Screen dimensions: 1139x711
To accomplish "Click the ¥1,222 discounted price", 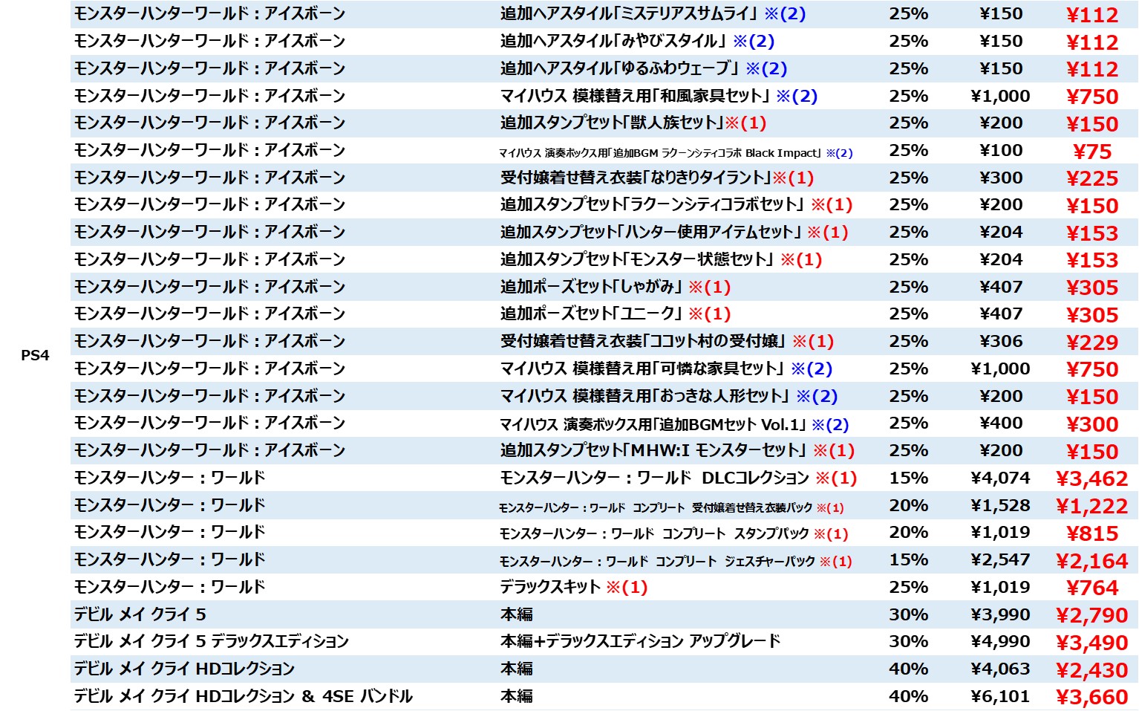I will pos(1091,507).
